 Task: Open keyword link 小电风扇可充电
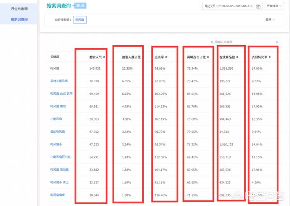pos(60,157)
